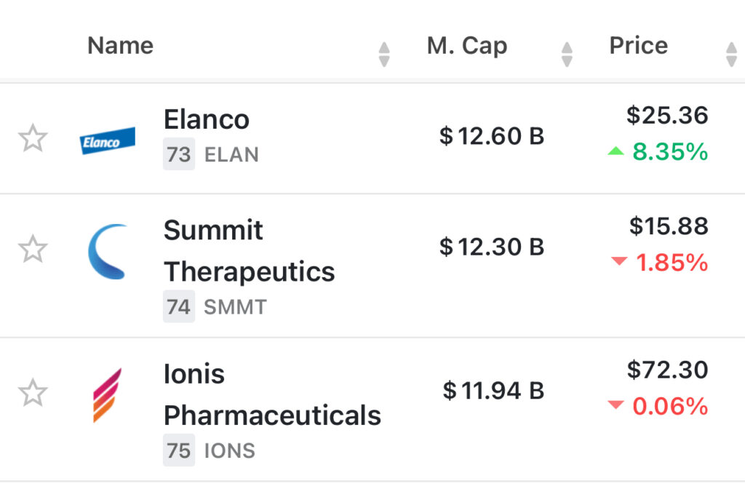Screen dimensions: 745x489
Task: Open the Summit Therapeutics company page
Action: click(249, 251)
